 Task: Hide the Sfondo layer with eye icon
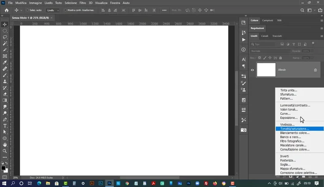252,70
